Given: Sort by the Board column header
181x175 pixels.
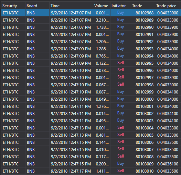Looking at the screenshot, I should tap(37, 6).
